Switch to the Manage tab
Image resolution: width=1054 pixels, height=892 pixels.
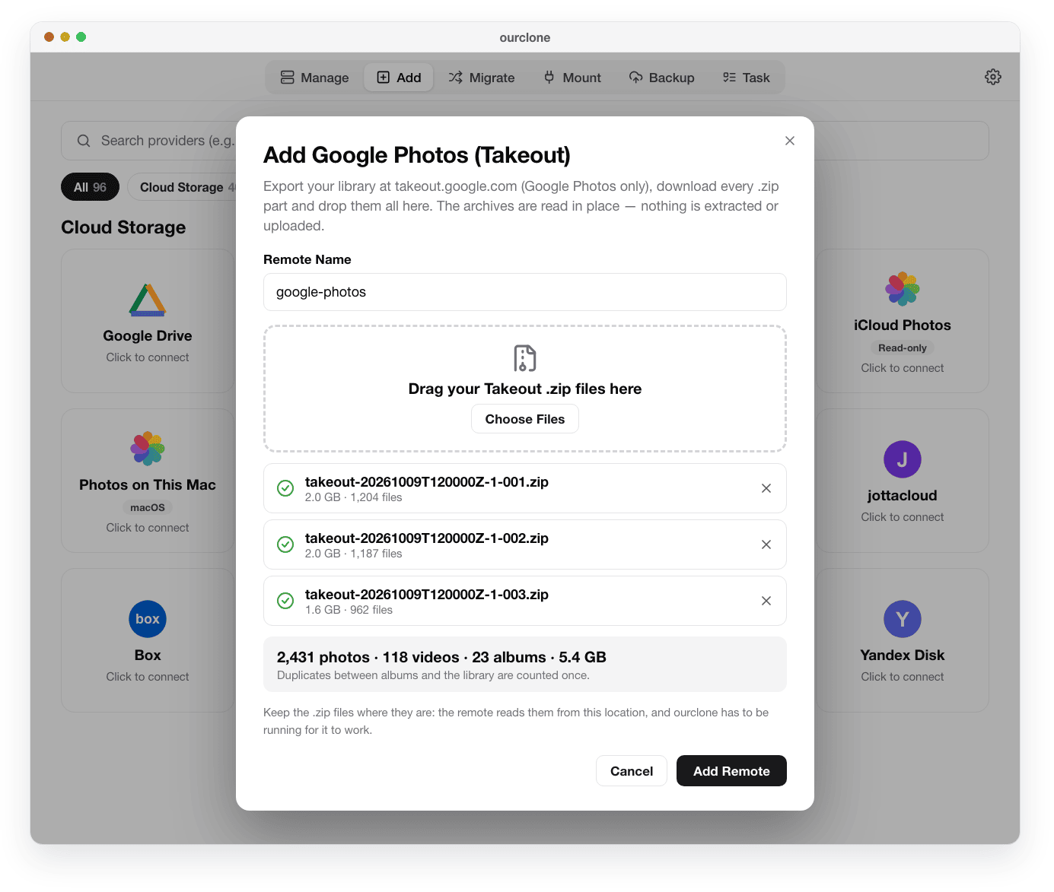(x=314, y=78)
